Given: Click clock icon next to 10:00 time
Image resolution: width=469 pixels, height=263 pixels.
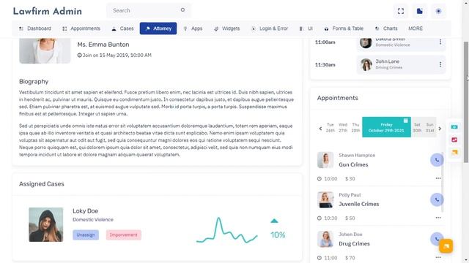Looking at the screenshot, I should [320, 178].
